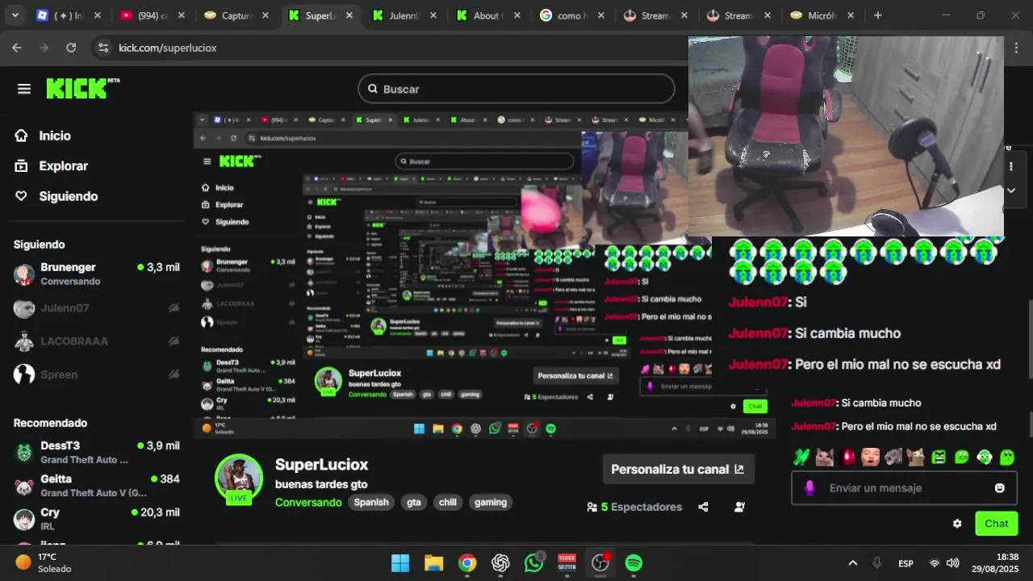Viewport: 1033px width, 581px height.
Task: Insert the white cat emote
Action: [x=823, y=457]
